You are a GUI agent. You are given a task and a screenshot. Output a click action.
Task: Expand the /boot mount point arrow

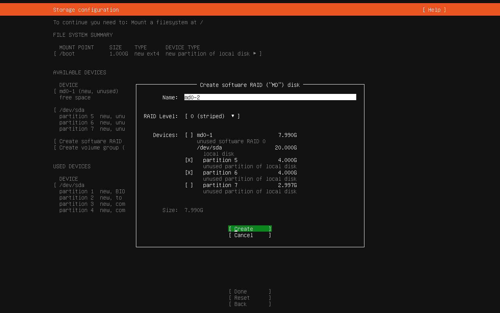[x=255, y=54]
